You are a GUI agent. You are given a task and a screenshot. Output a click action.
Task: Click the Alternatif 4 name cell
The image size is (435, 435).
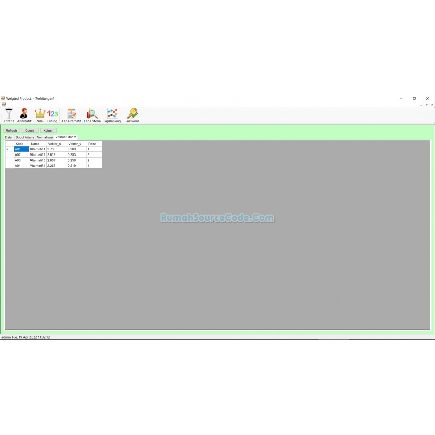coord(38,166)
